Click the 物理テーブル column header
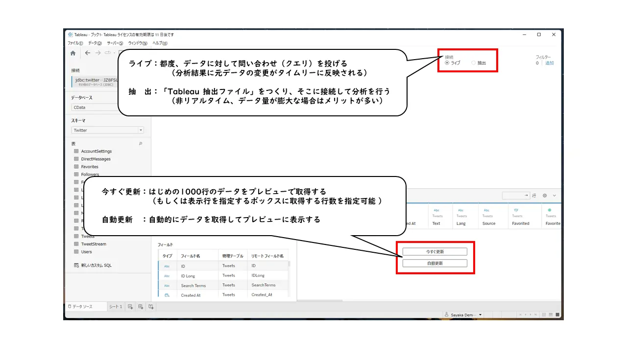Viewport: 627px width, 352px height. coord(233,256)
